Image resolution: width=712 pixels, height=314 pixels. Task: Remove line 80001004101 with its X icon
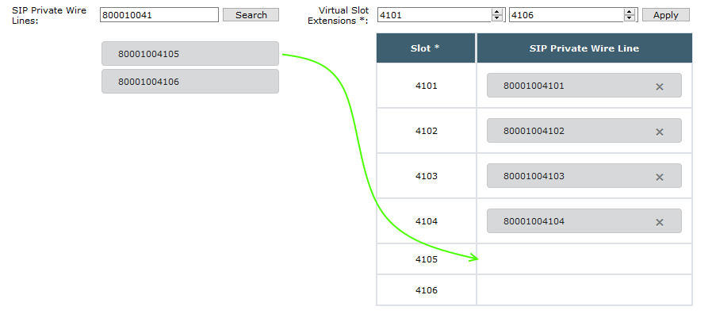pyautogui.click(x=660, y=86)
